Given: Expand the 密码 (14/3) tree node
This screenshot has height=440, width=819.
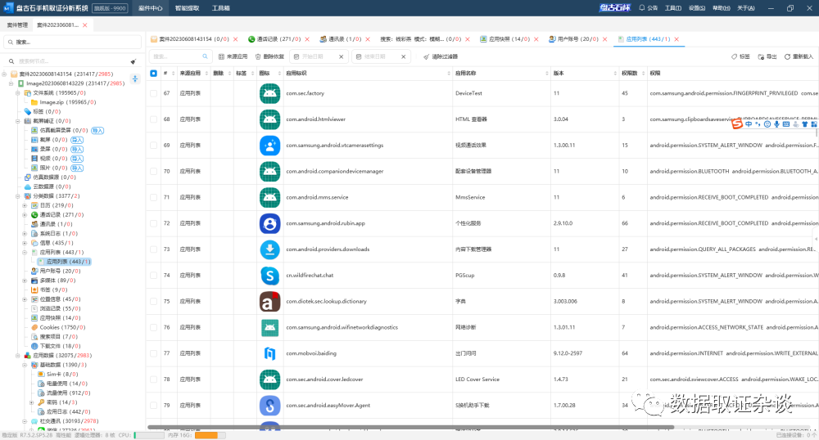Looking at the screenshot, I should [x=31, y=402].
